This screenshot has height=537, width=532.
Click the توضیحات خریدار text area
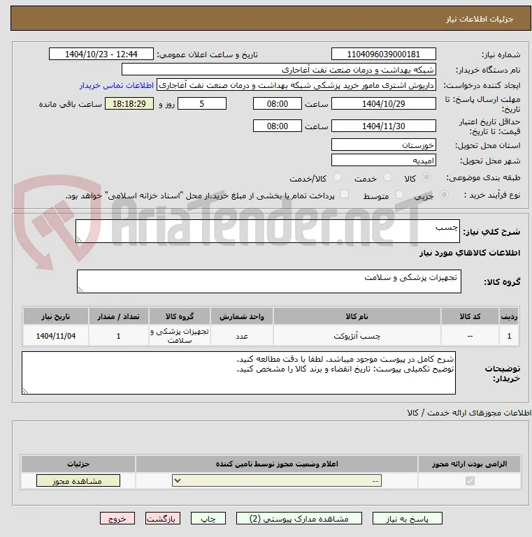pos(238,373)
